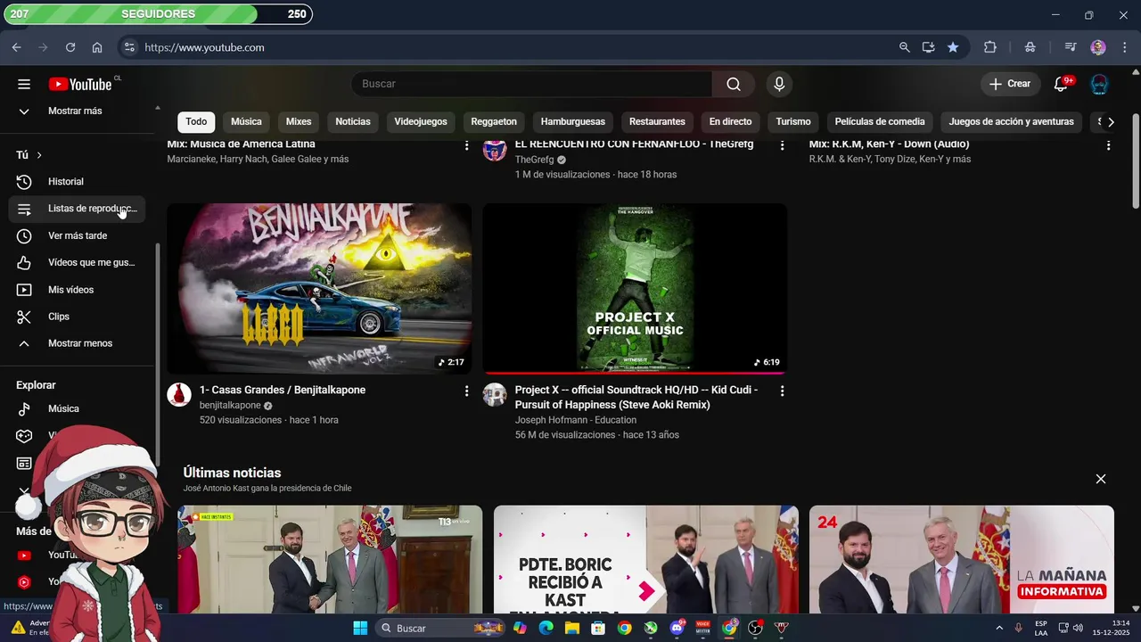Show more filter chips with the right arrow
The height and width of the screenshot is (642, 1141).
(1111, 122)
